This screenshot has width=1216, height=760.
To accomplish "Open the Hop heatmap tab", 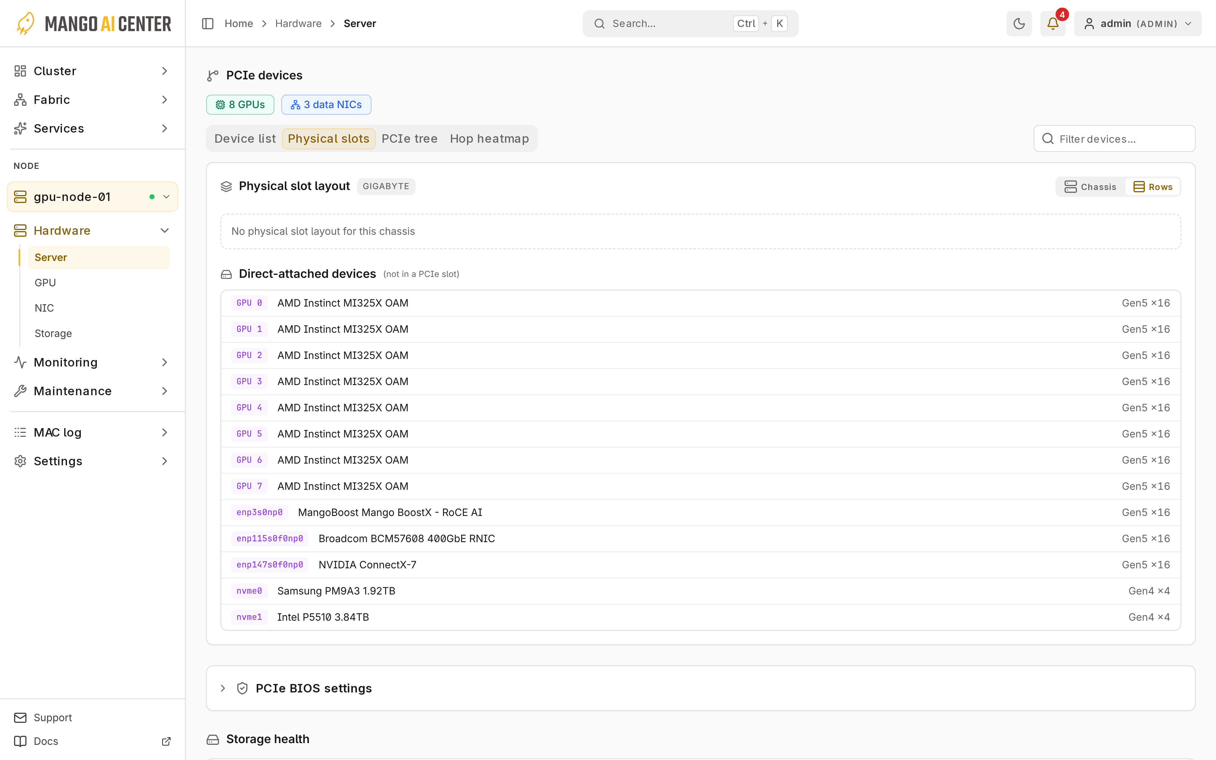I will click(x=489, y=139).
